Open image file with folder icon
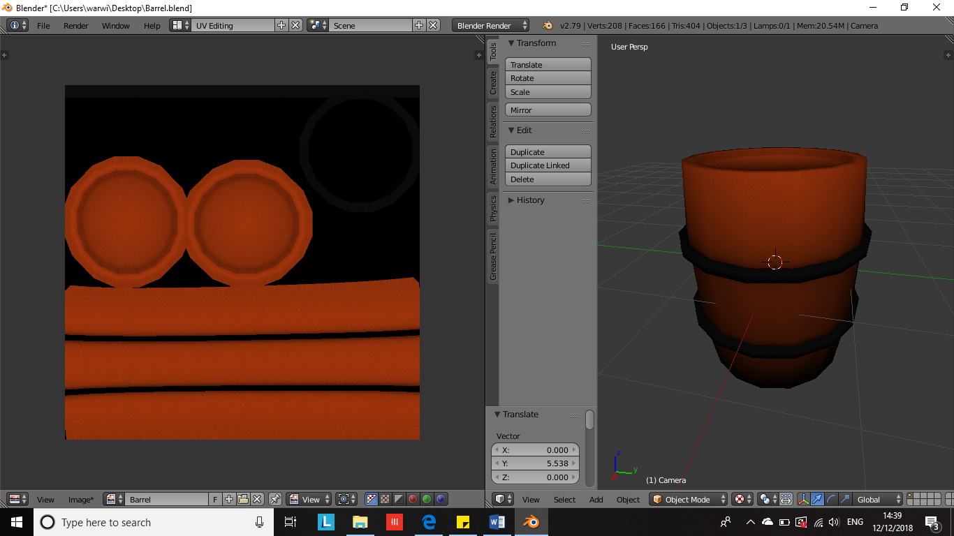Viewport: 954px width, 536px height. [x=243, y=499]
